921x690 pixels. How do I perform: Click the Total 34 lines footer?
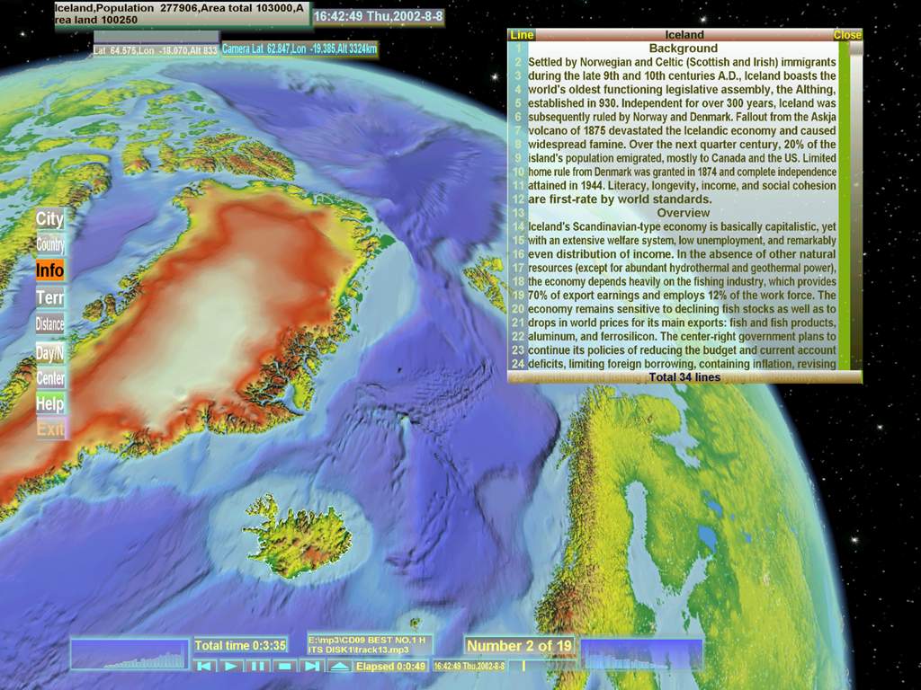[x=684, y=377]
